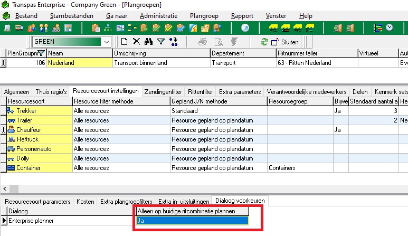Click the filter funnel toolbar icon

(x=161, y=41)
